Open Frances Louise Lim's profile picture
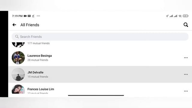This screenshot has height=108, width=192. click(18, 89)
